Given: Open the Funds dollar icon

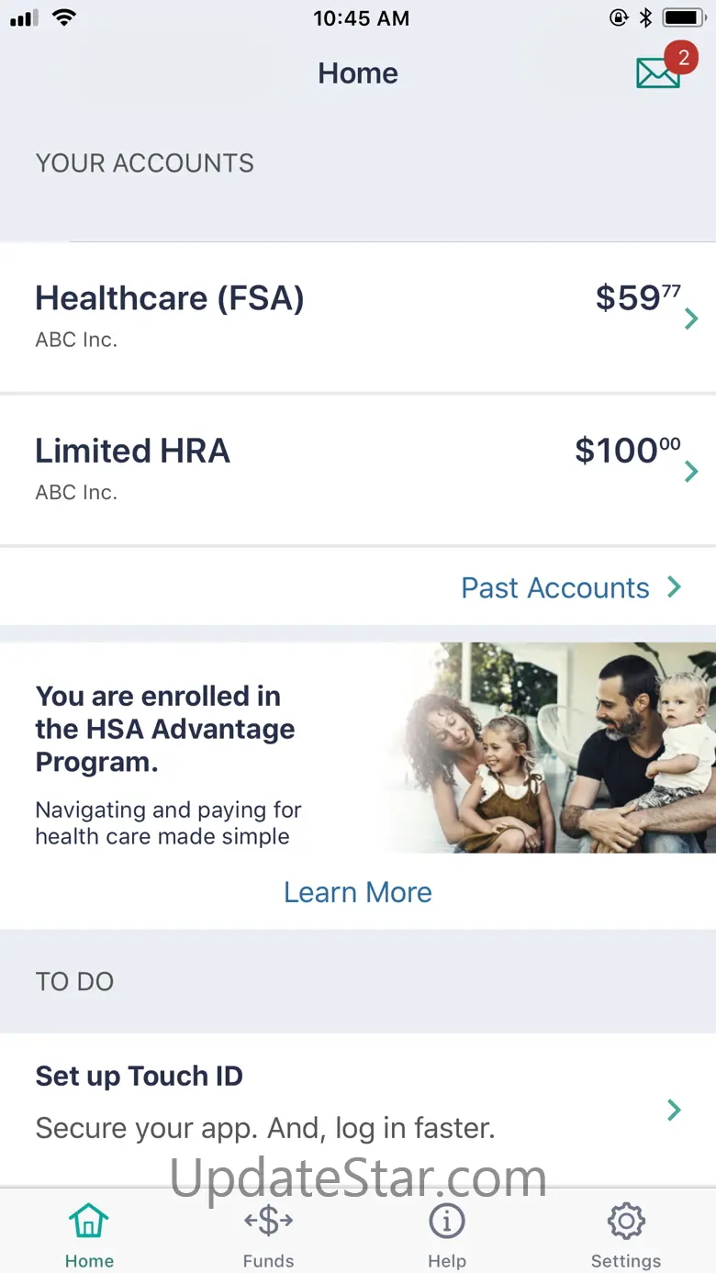Looking at the screenshot, I should point(268,1221).
